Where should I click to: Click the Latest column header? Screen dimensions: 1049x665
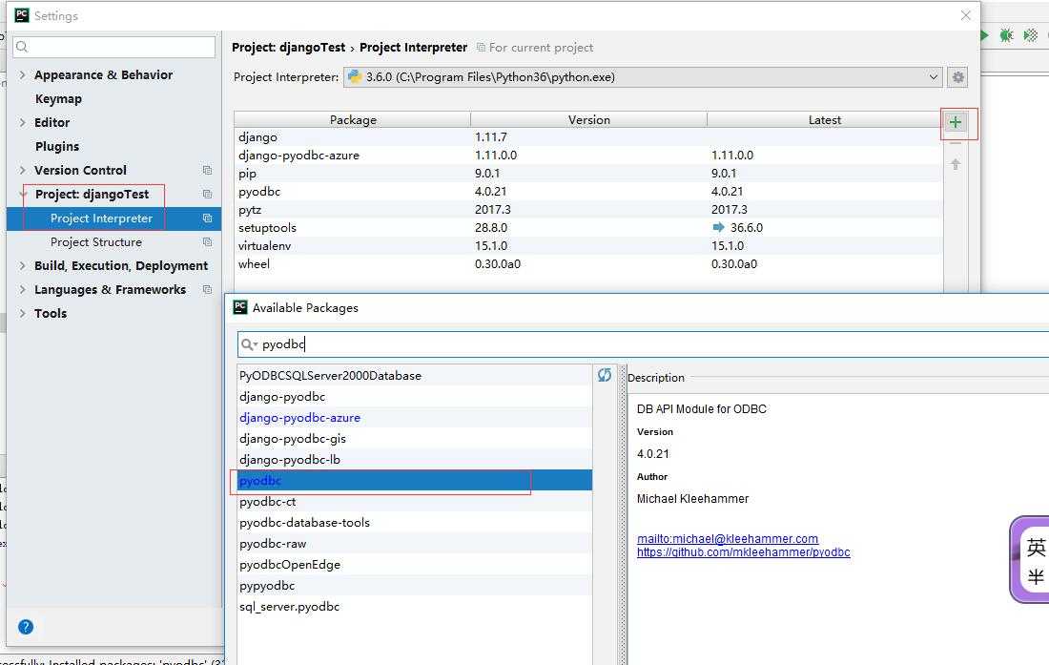pos(824,120)
